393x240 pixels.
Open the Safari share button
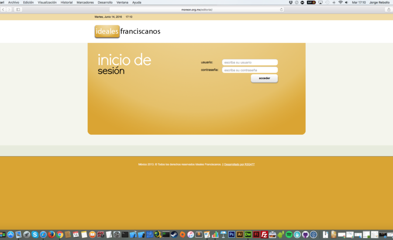(x=389, y=10)
